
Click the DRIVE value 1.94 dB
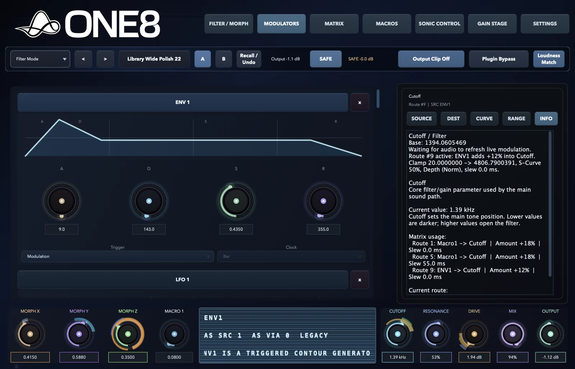point(474,357)
